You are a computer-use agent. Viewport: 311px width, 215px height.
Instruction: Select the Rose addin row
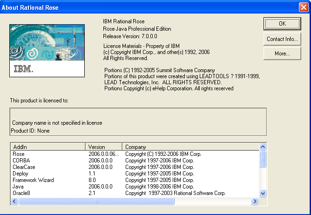click(x=135, y=154)
